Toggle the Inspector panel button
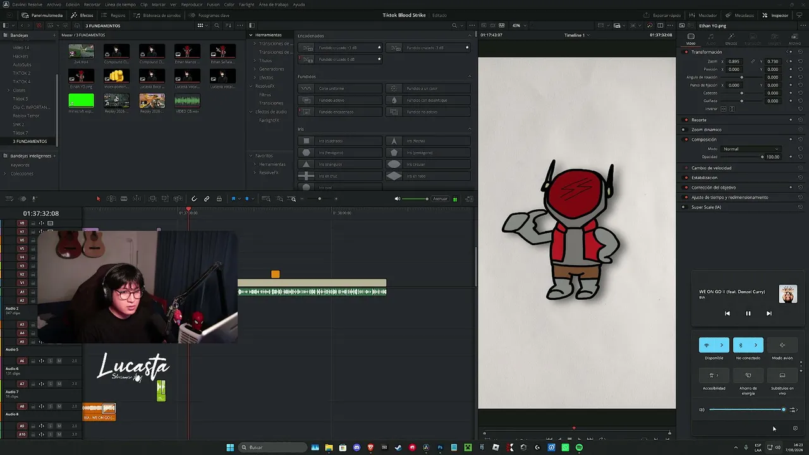The height and width of the screenshot is (455, 809). [x=776, y=15]
